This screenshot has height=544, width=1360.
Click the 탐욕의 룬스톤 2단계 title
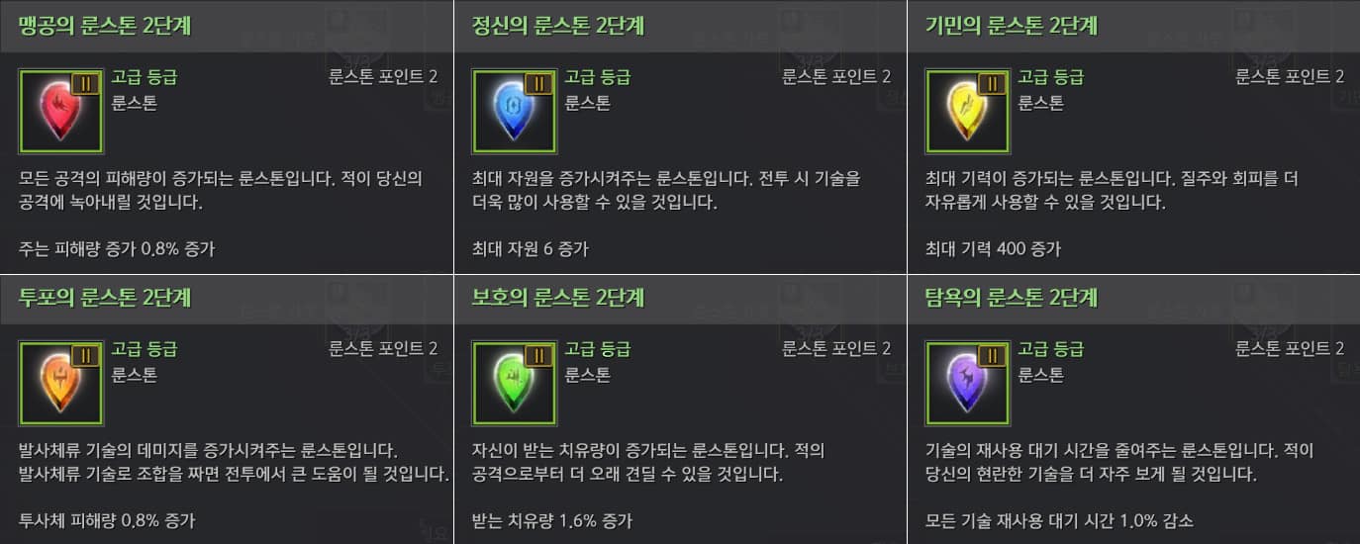pos(1012,297)
